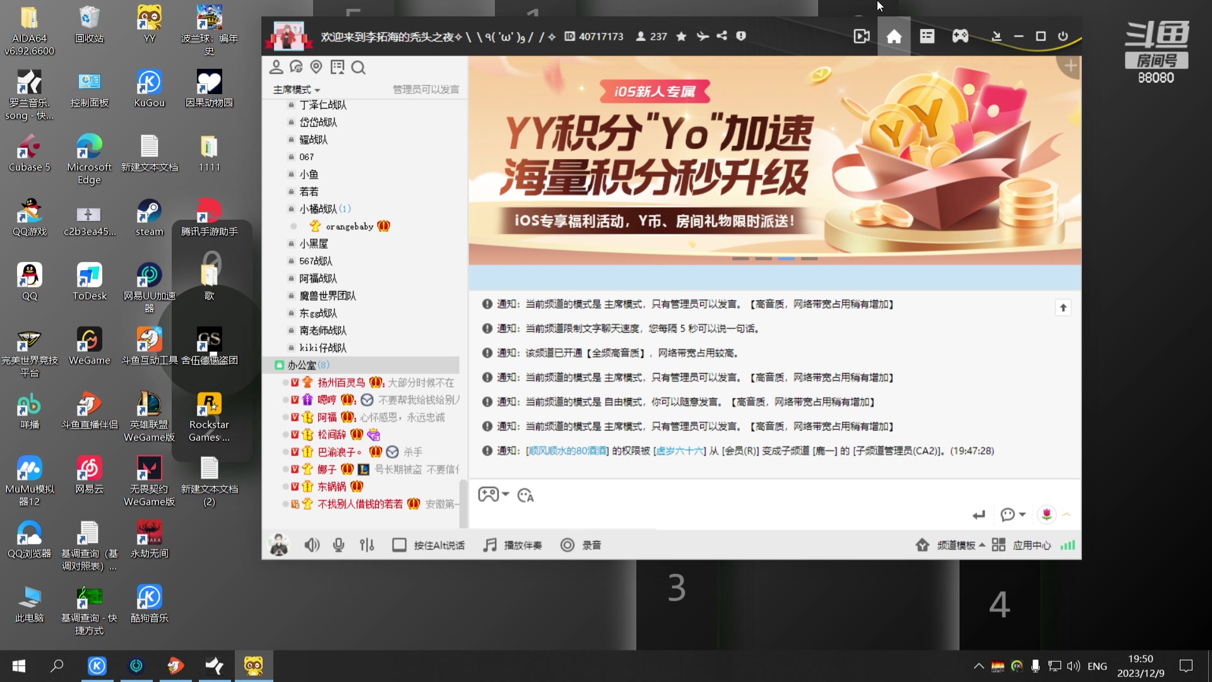The image size is (1212, 682).
Task: Click the speaker volume icon
Action: coord(312,544)
